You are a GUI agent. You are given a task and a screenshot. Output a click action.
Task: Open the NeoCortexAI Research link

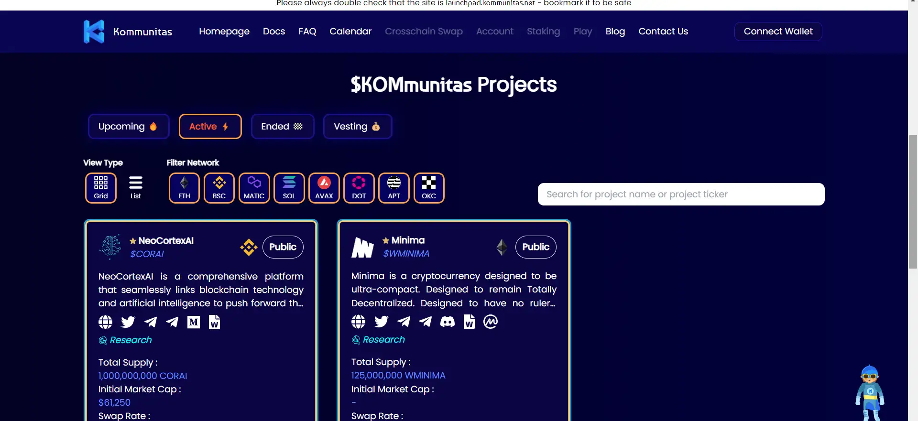130,340
